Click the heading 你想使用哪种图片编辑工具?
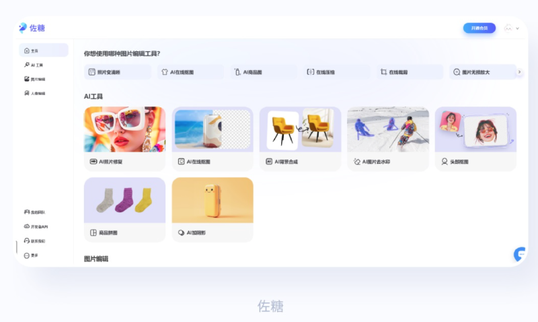Viewport: 538px width, 322px height. point(122,54)
